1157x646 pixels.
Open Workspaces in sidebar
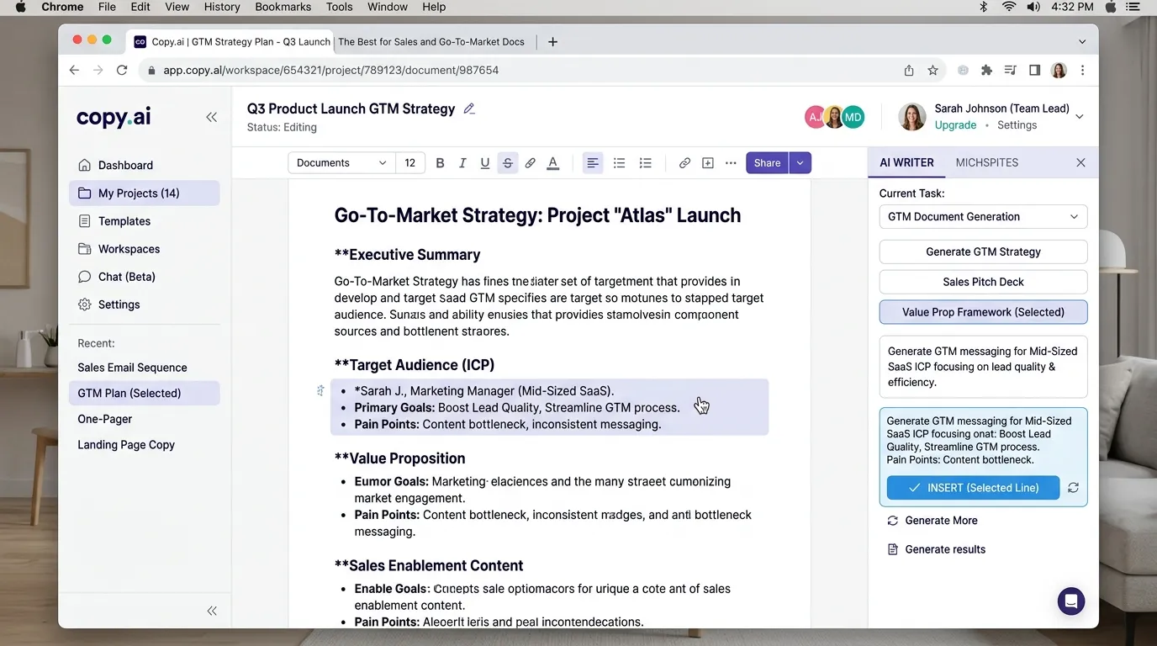click(145, 249)
